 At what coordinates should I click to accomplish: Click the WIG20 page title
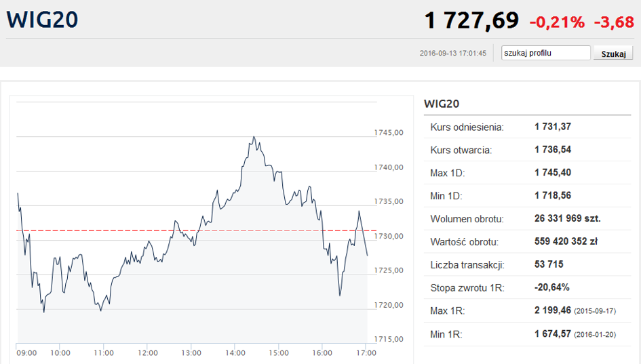tap(42, 20)
